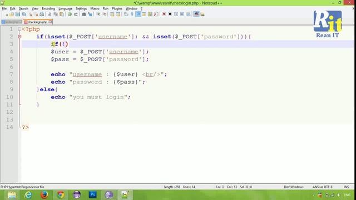Open the user-defined language dialog icon
The height and width of the screenshot is (200, 356).
(144, 14)
